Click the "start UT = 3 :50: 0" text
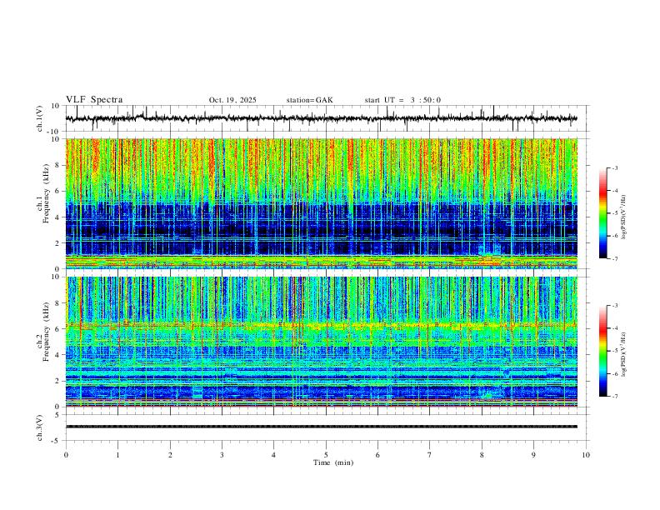The width and height of the screenshot is (660, 510). (x=402, y=100)
